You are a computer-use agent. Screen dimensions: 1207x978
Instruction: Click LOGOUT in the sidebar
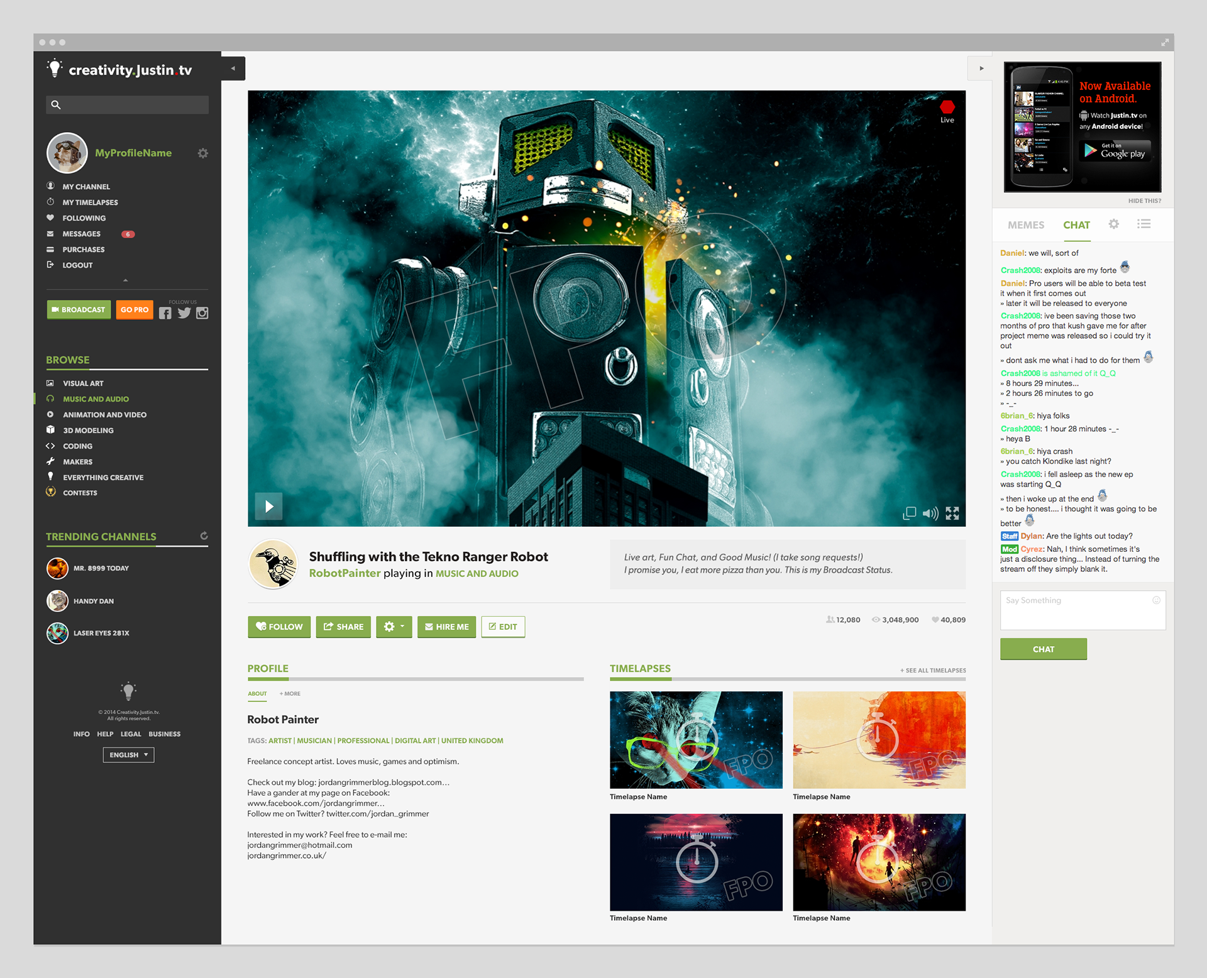[x=77, y=265]
